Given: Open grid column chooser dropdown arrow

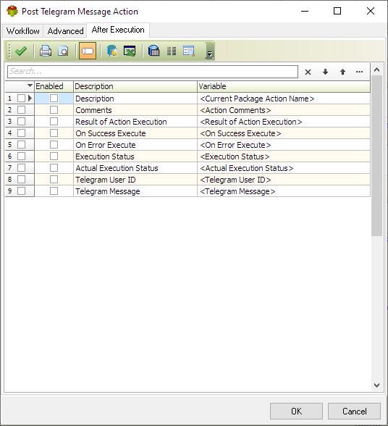Looking at the screenshot, I should coord(30,85).
